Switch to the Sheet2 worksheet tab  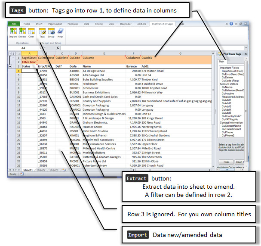pyautogui.click(x=40, y=170)
